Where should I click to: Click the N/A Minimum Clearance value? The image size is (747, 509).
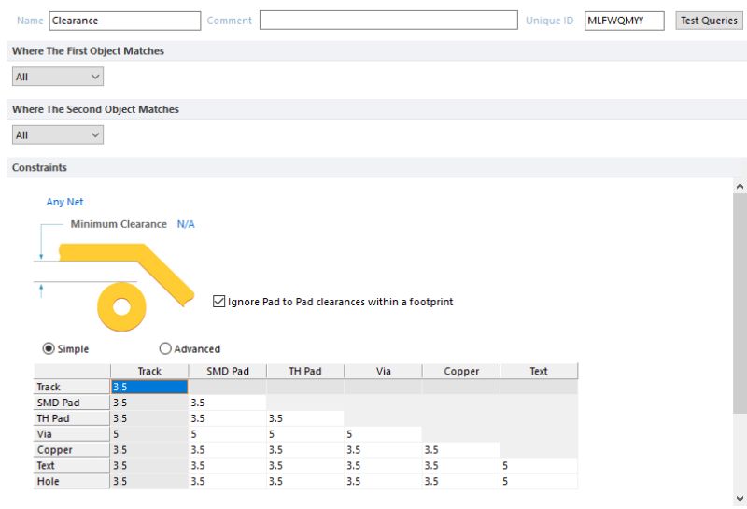186,224
